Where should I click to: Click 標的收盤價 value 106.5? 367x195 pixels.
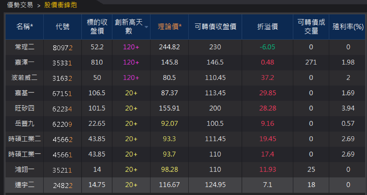(x=97, y=93)
